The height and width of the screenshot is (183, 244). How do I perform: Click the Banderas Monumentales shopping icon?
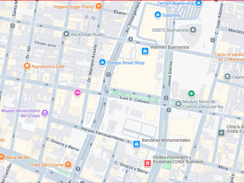[137, 144]
